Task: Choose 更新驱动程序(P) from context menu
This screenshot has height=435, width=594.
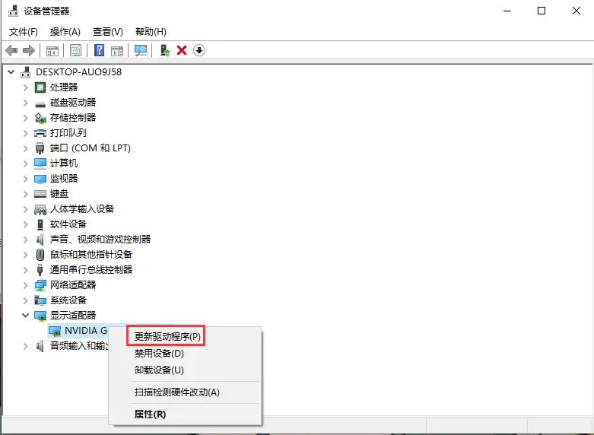Action: [167, 336]
